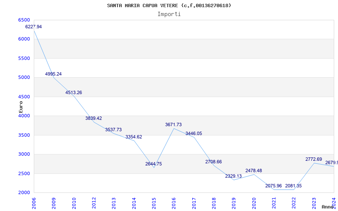Select the 3446.05 data label
The height and width of the screenshot is (211, 338).
(x=194, y=133)
